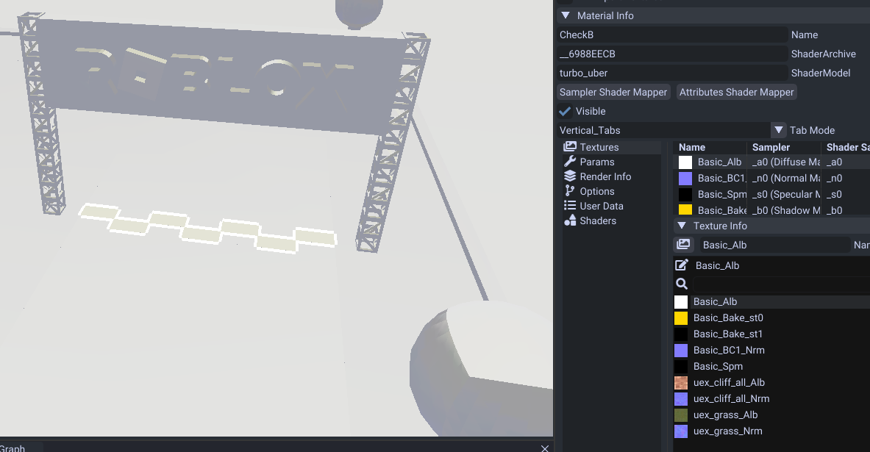Toggle the Visible checkbox

click(x=565, y=112)
